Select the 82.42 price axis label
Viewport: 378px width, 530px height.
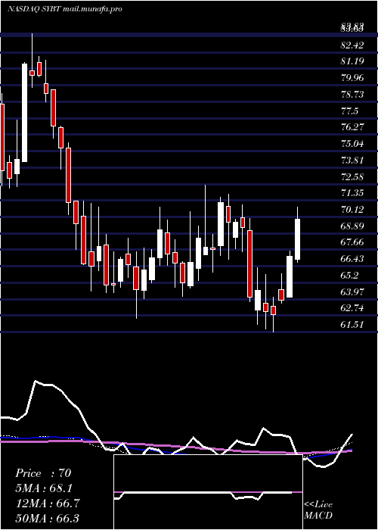coord(353,45)
